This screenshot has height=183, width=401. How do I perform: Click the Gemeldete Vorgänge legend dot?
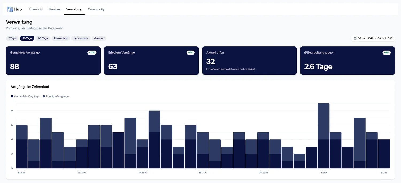pos(12,96)
